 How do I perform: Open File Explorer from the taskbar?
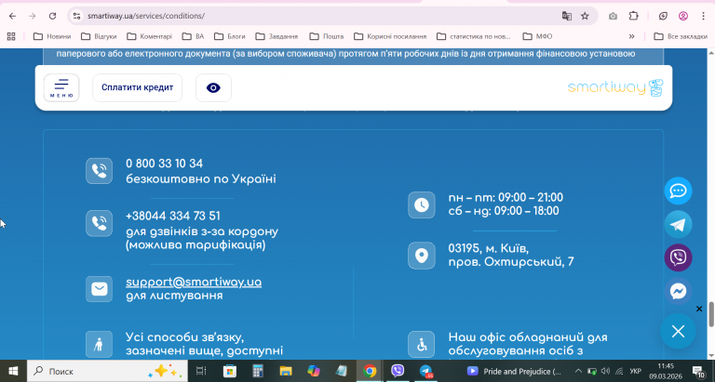click(x=286, y=371)
